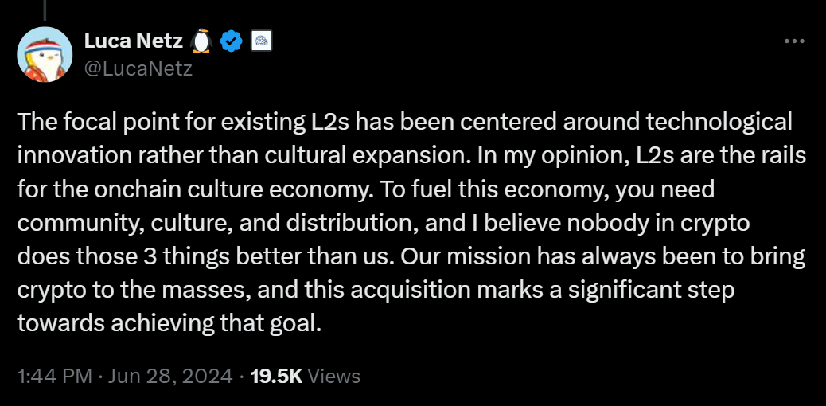
Task: Click the Luca Netz display name
Action: pos(133,41)
